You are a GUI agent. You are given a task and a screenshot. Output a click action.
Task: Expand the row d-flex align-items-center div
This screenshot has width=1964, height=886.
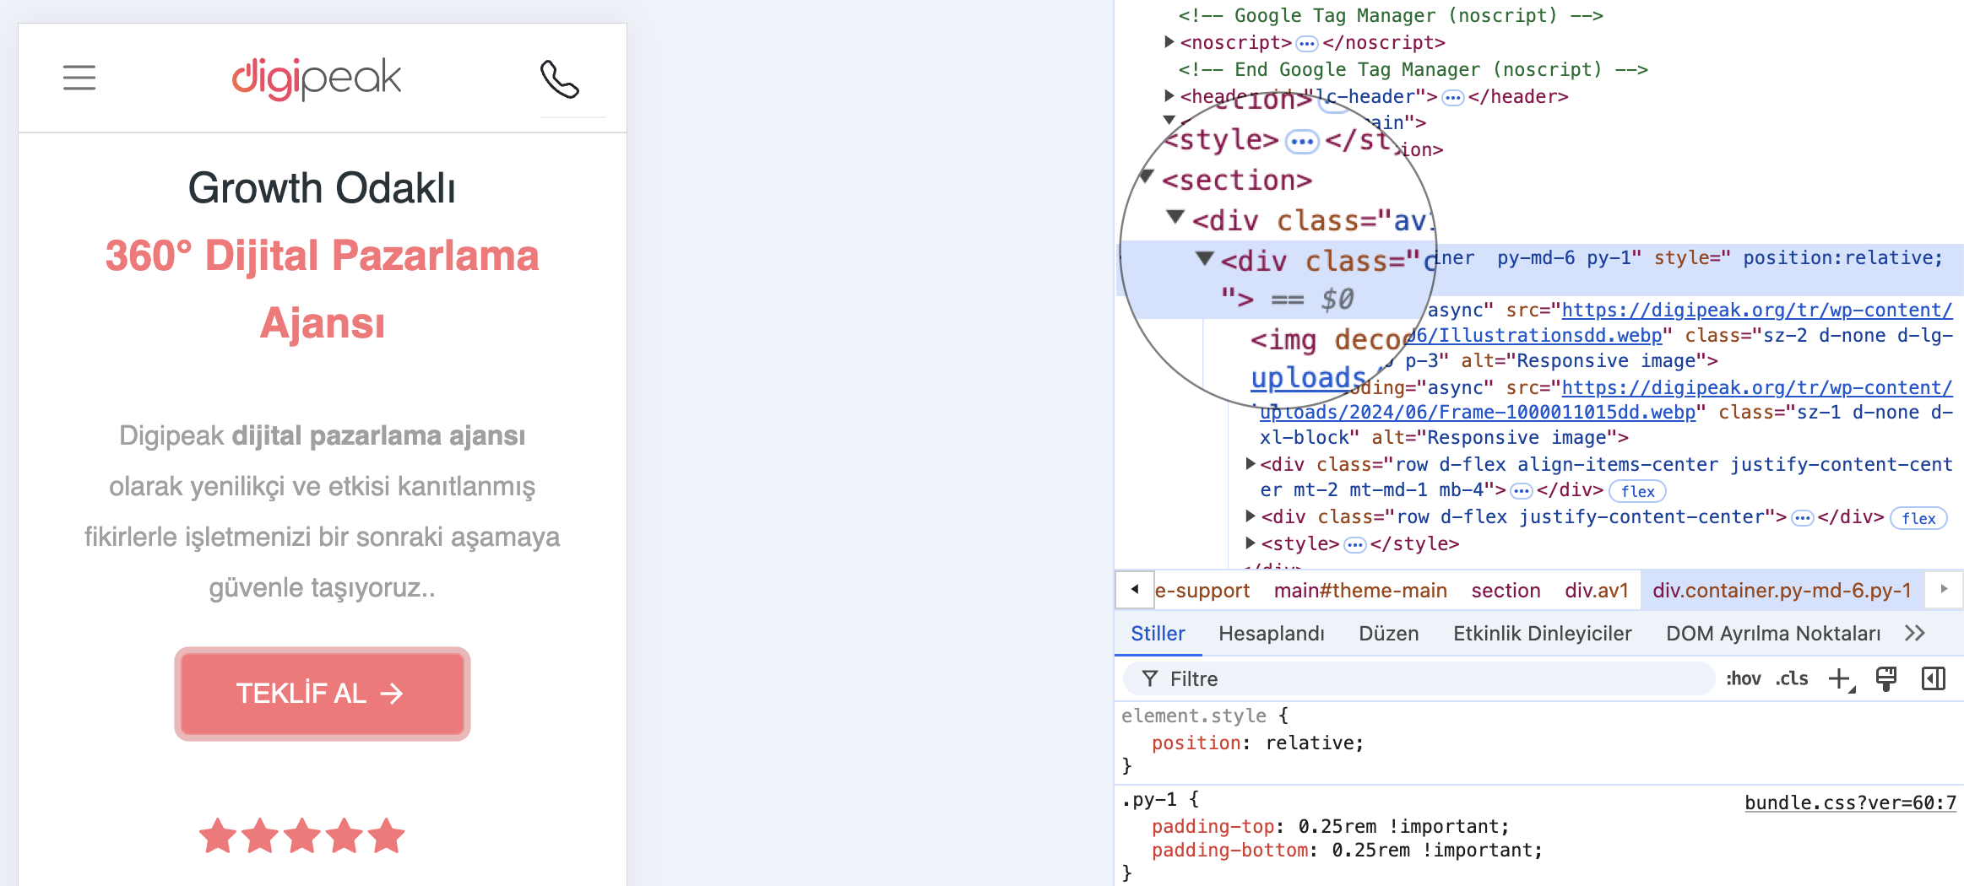(x=1251, y=463)
